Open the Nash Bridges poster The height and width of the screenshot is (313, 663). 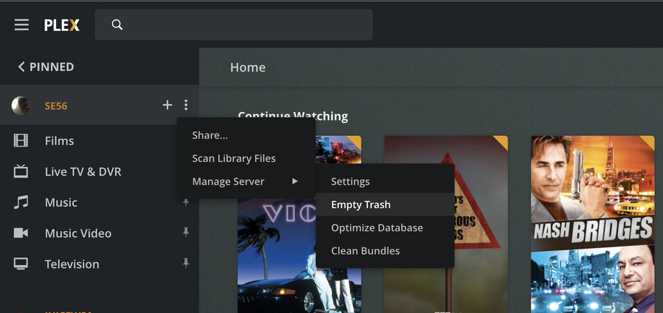pyautogui.click(x=592, y=224)
